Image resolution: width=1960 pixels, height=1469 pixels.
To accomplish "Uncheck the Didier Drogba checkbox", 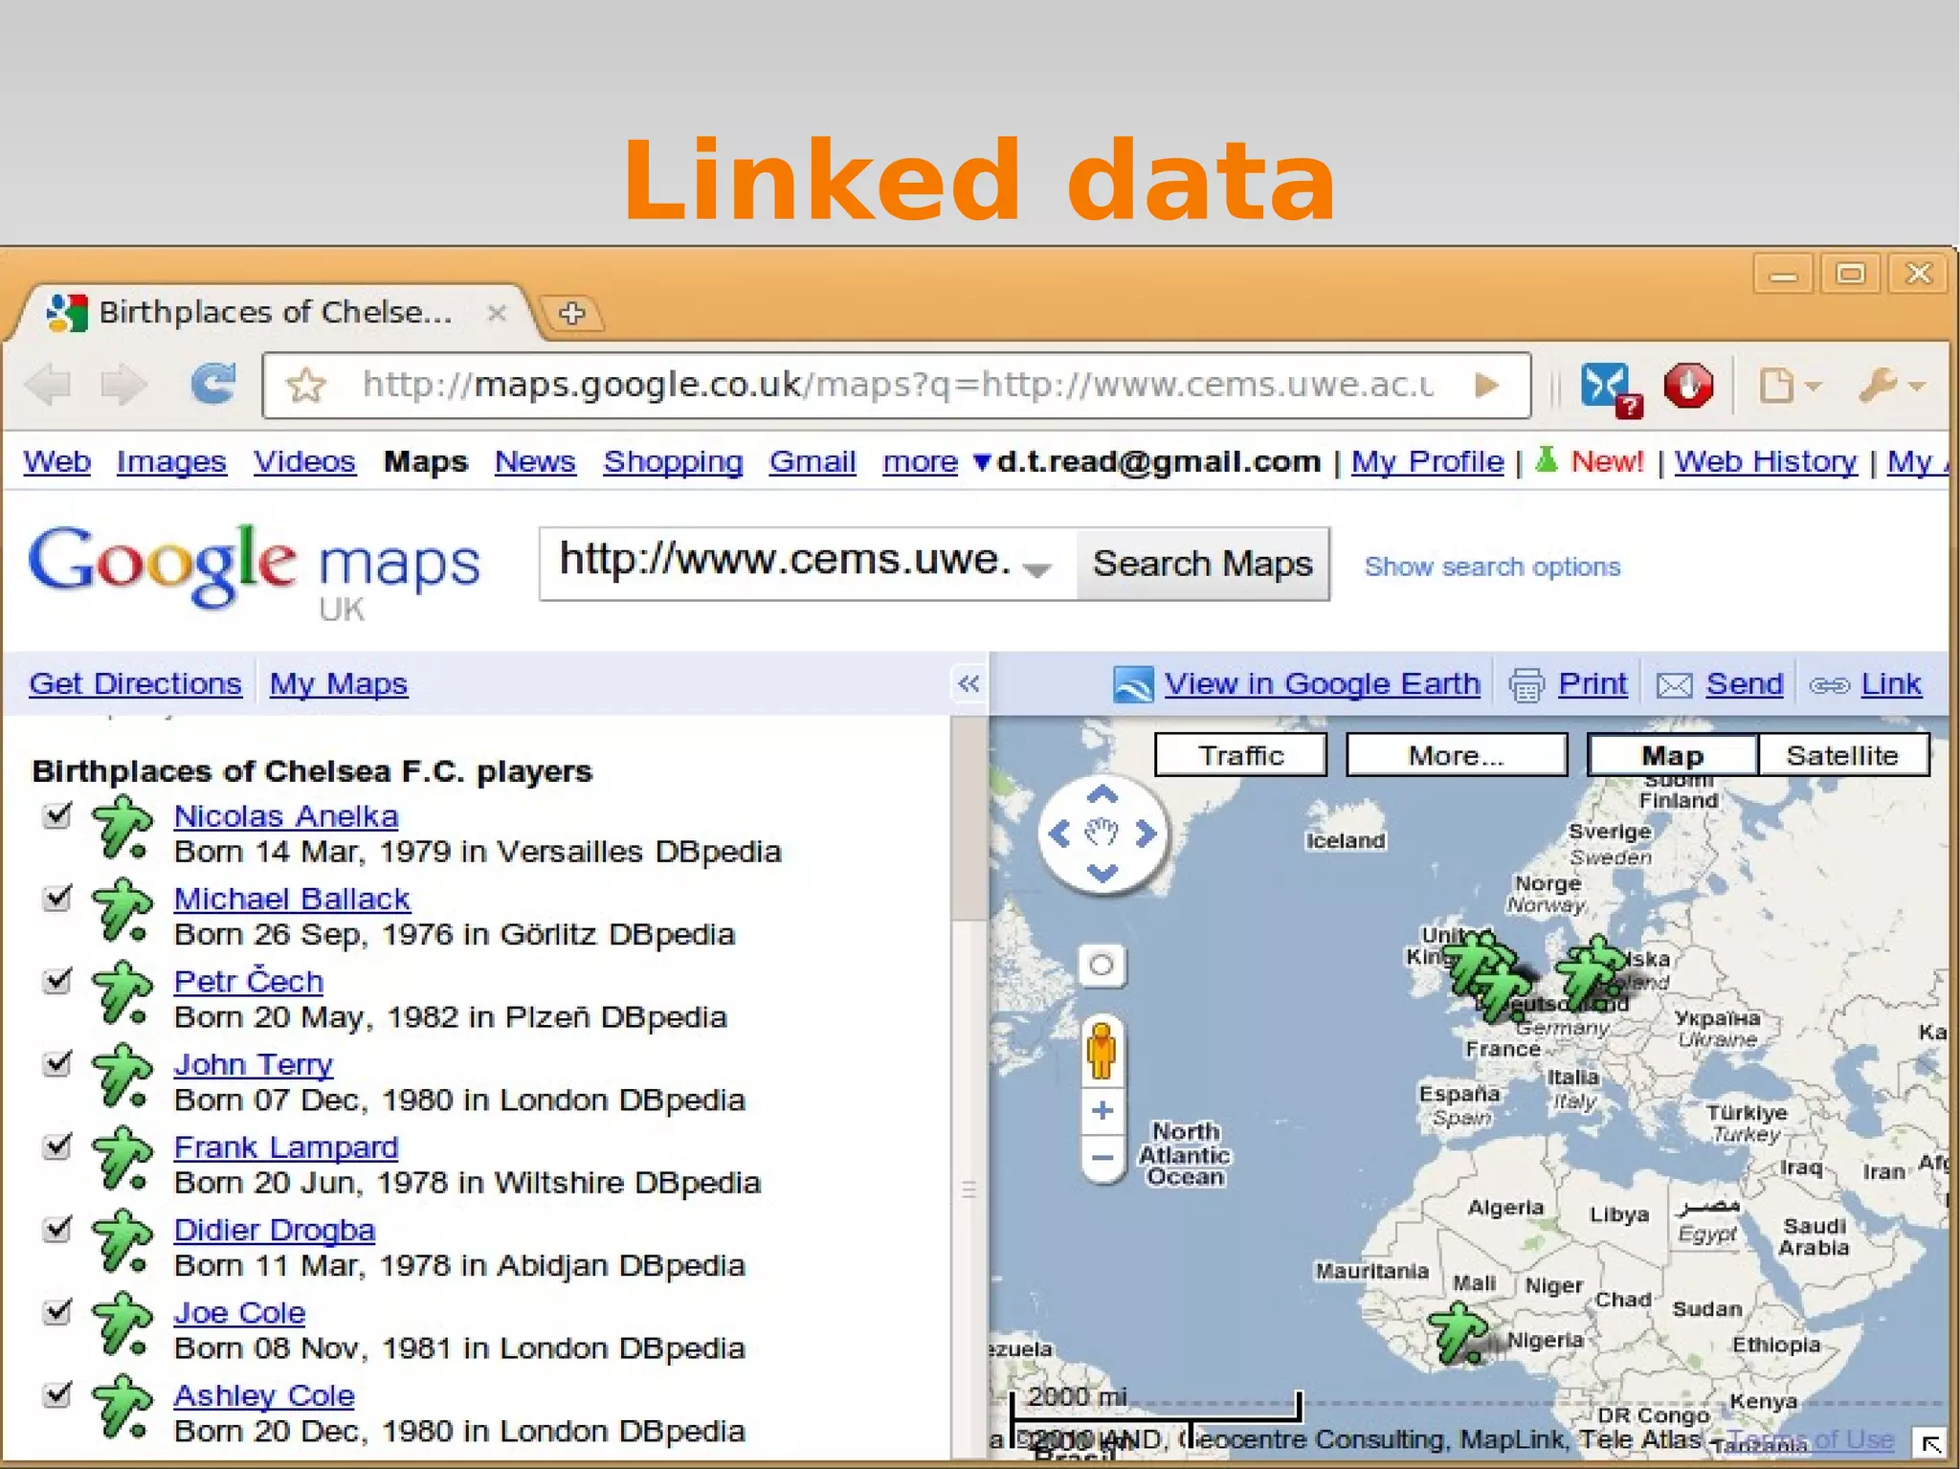I will coord(58,1229).
